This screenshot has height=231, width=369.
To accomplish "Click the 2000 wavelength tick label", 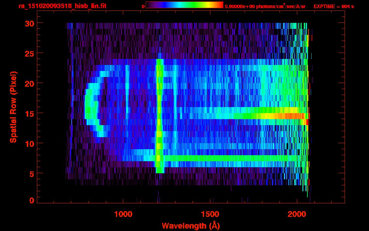I will [x=297, y=214].
